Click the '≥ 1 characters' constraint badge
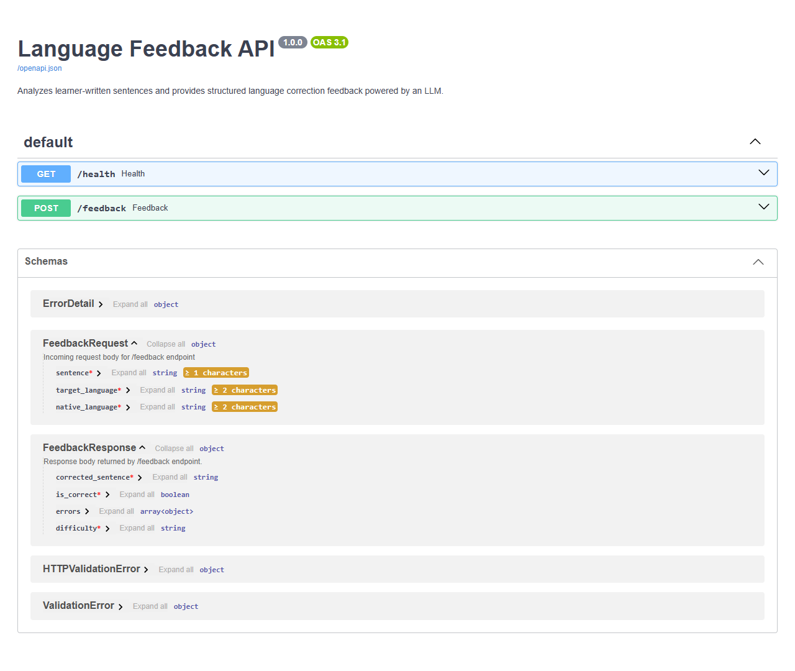This screenshot has height=671, width=795. 216,373
